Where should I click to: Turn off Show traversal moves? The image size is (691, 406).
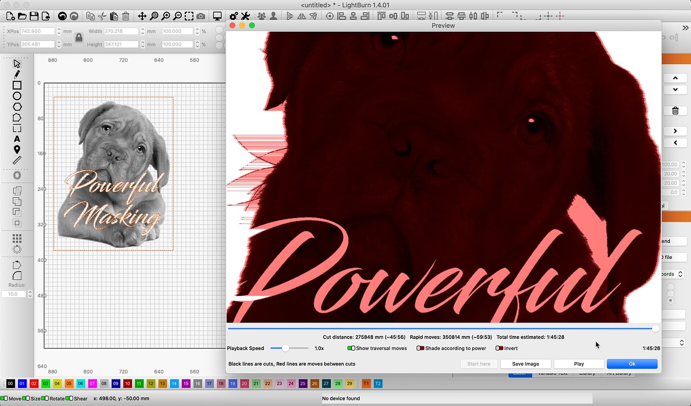[x=351, y=348]
